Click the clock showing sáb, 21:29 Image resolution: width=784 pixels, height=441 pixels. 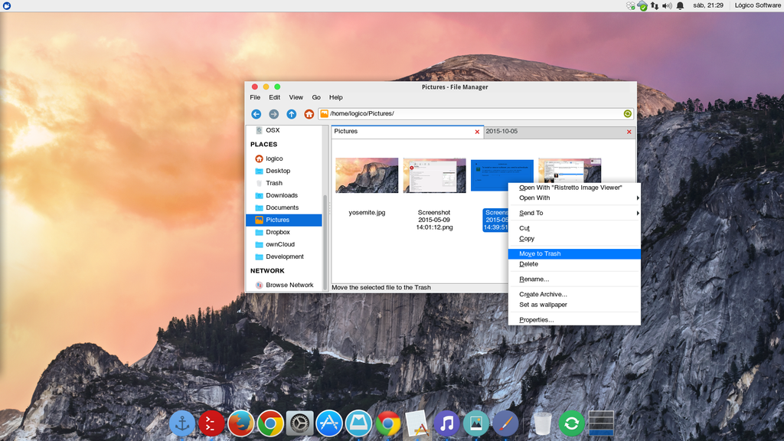coord(708,5)
